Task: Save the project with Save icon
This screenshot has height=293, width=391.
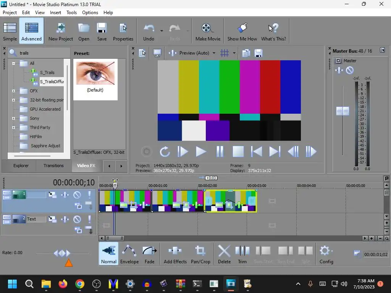Action: click(x=102, y=31)
